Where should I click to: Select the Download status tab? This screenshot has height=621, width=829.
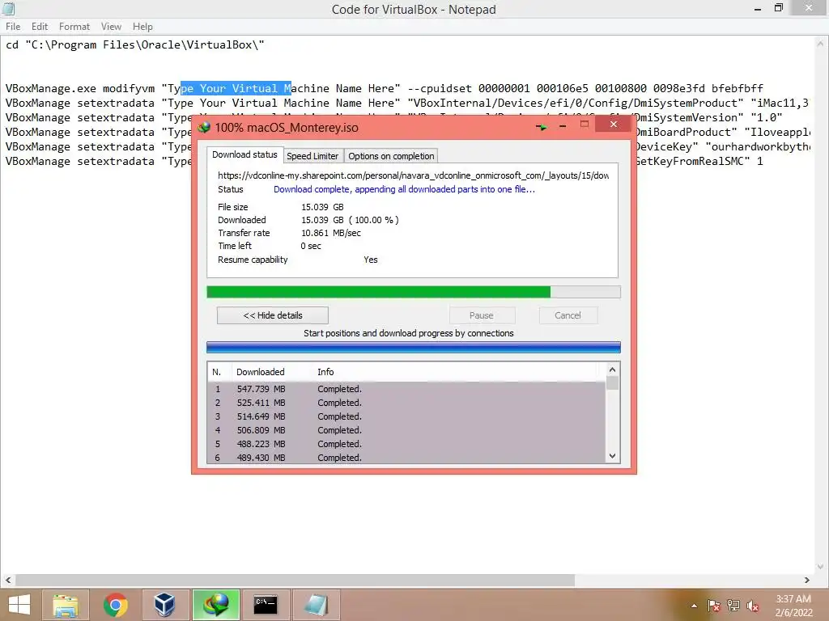(x=244, y=154)
